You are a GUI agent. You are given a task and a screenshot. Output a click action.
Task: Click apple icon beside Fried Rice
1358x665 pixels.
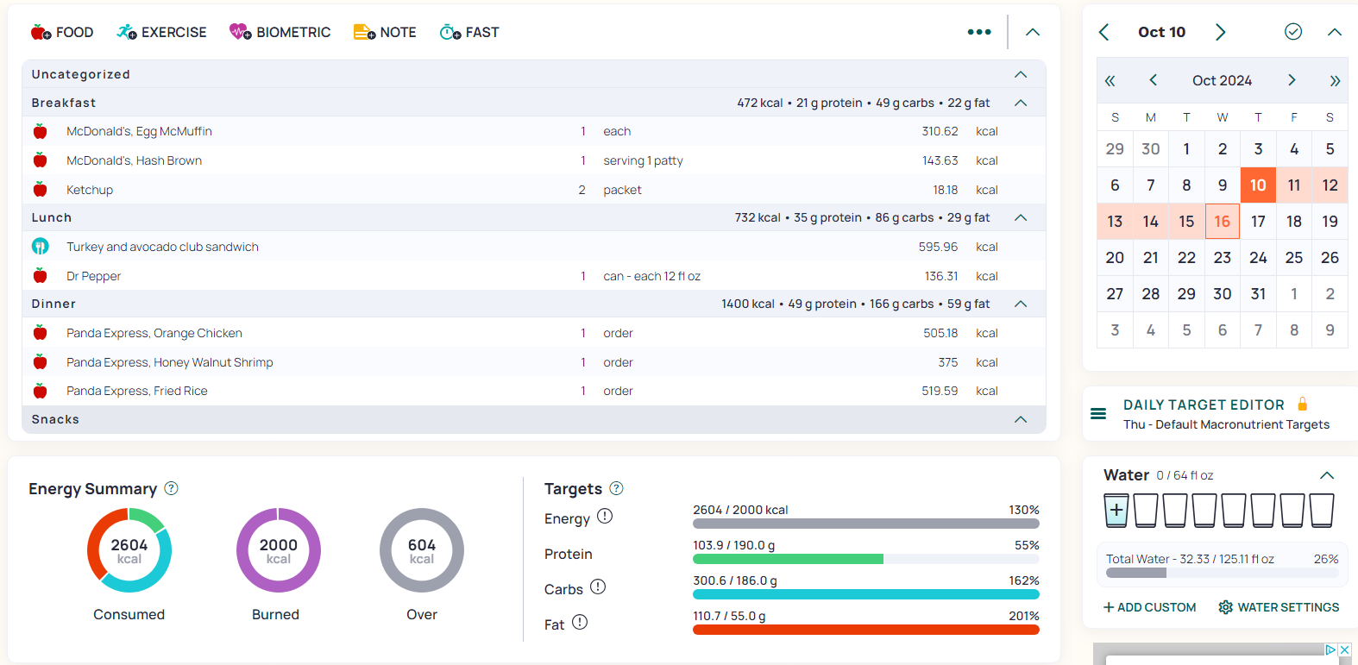(40, 391)
